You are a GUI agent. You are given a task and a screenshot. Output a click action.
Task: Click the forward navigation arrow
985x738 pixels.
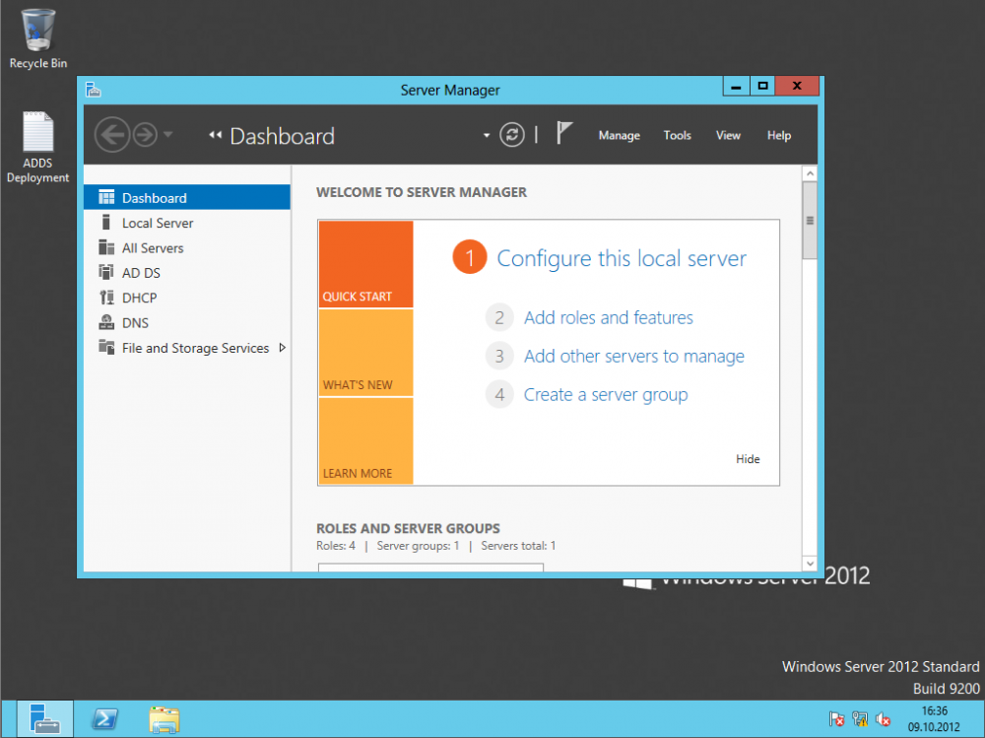pos(145,135)
